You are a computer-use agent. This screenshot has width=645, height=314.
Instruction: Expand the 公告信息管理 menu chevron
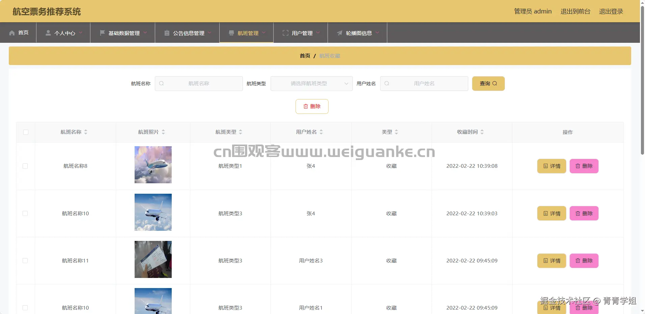click(209, 33)
